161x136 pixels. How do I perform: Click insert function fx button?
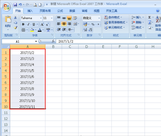[x=53, y=41]
